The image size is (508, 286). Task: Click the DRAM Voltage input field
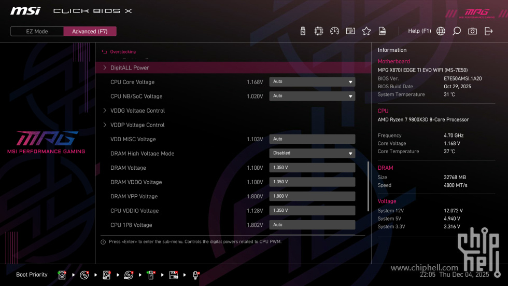point(312,168)
